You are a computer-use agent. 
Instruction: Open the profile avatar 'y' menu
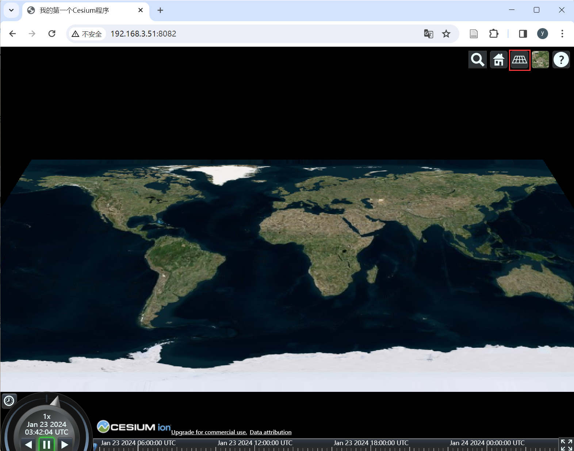click(543, 34)
